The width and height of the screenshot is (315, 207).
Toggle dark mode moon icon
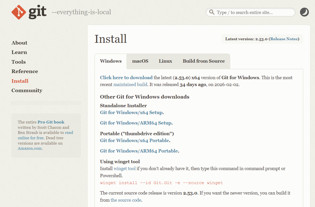point(304,12)
